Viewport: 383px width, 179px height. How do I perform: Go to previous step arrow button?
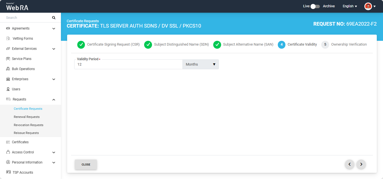point(350,164)
